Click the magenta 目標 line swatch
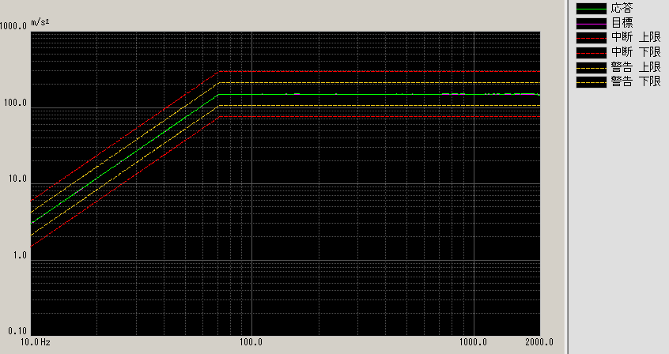 592,24
